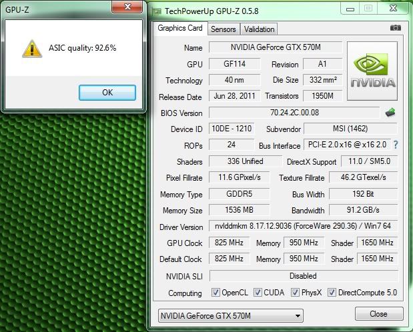Click the NVIDIA logo image
413x332 pixels.
(372, 71)
